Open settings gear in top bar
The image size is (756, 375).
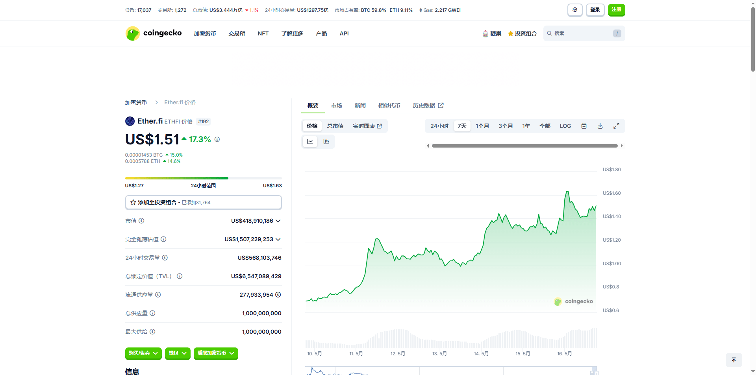(575, 10)
